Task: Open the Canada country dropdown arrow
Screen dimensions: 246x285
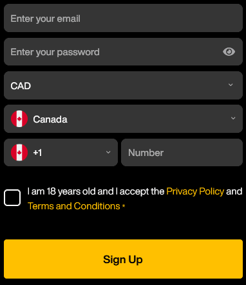Action: point(233,118)
